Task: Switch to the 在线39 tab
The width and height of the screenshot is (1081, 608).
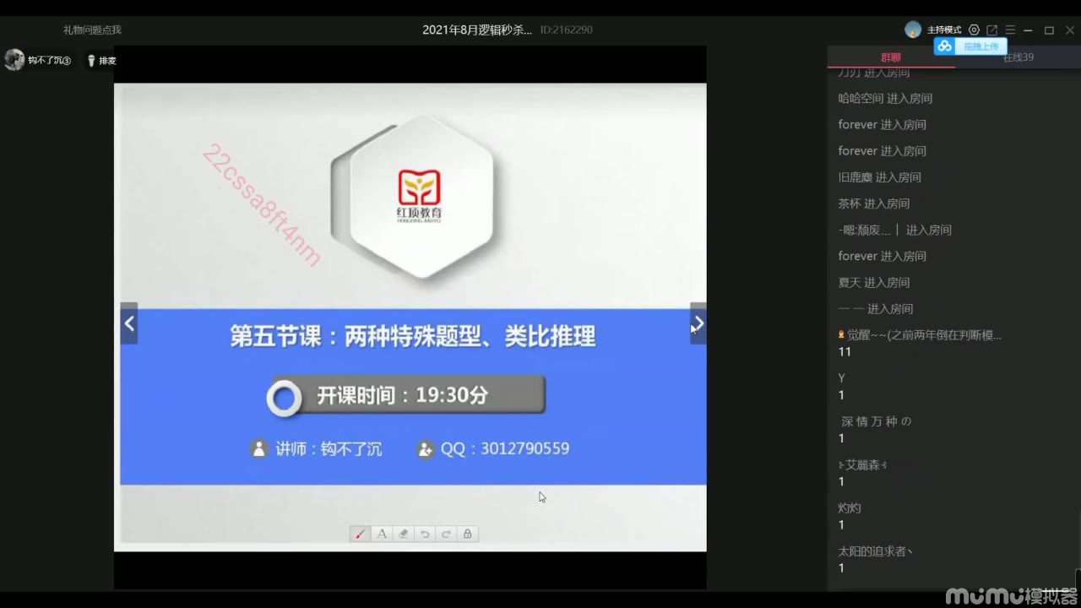Action: [x=1018, y=57]
